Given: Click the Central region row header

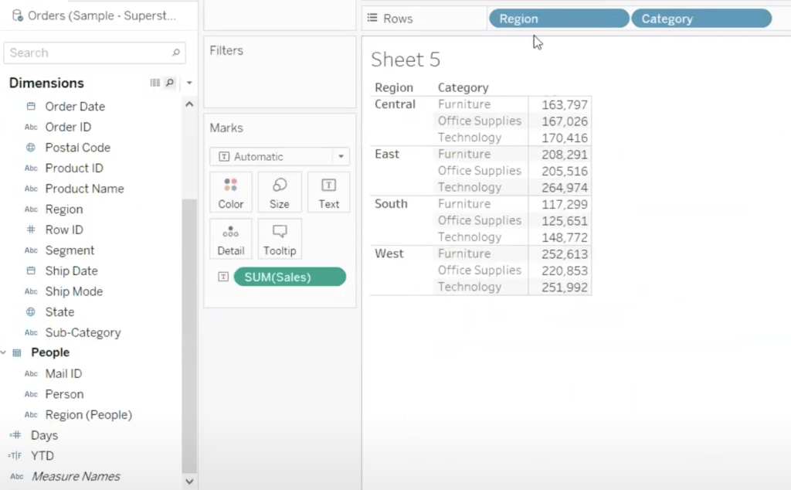Looking at the screenshot, I should (395, 104).
